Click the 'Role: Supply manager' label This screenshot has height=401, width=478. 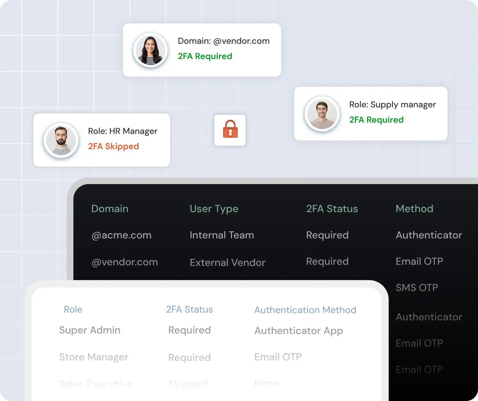[392, 105]
